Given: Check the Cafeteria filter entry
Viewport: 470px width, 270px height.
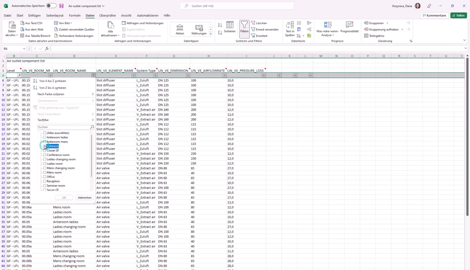Looking at the screenshot, I should pos(44,146).
